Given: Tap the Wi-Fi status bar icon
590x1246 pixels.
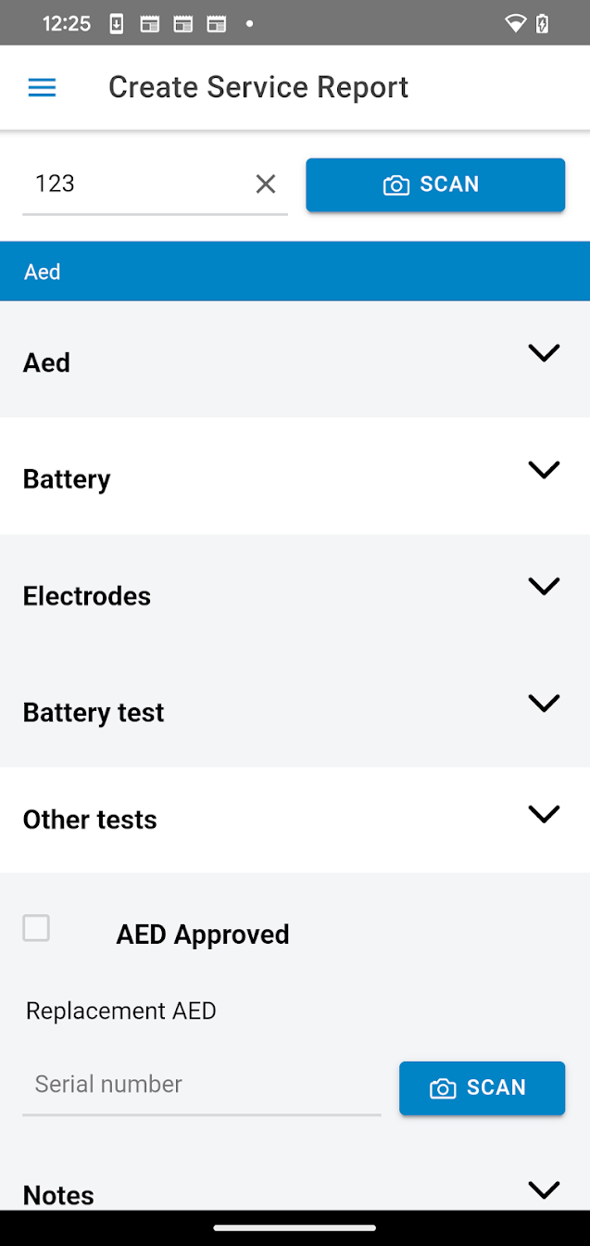Looking at the screenshot, I should point(515,24).
